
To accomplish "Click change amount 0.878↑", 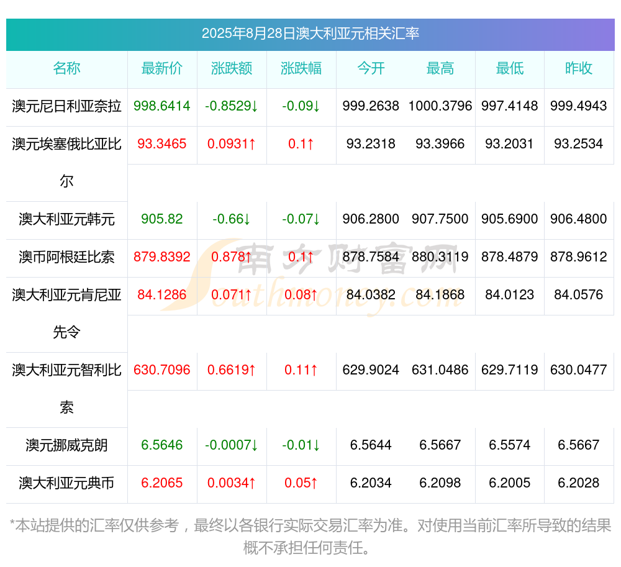I will click(x=231, y=257).
